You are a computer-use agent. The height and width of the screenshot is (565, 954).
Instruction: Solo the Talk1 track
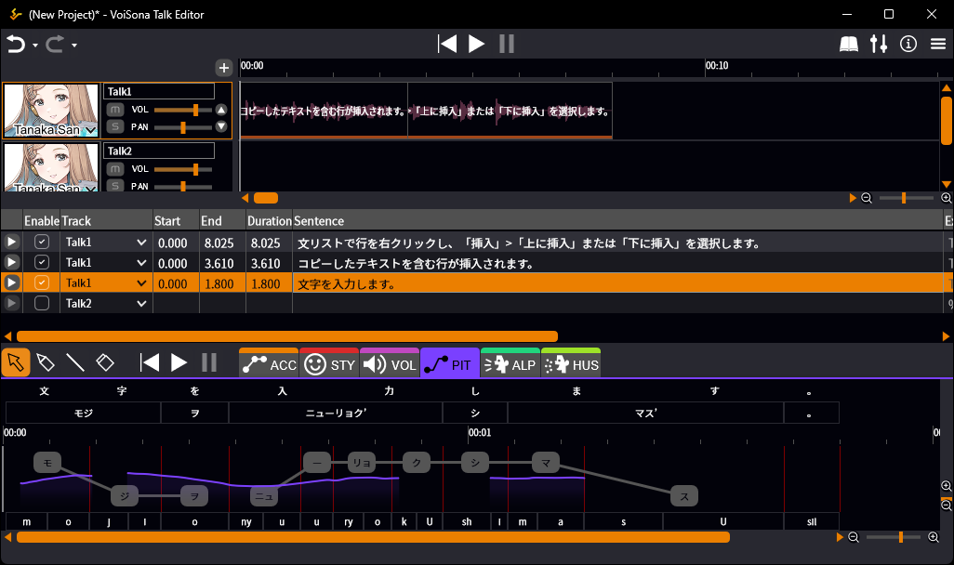[115, 126]
